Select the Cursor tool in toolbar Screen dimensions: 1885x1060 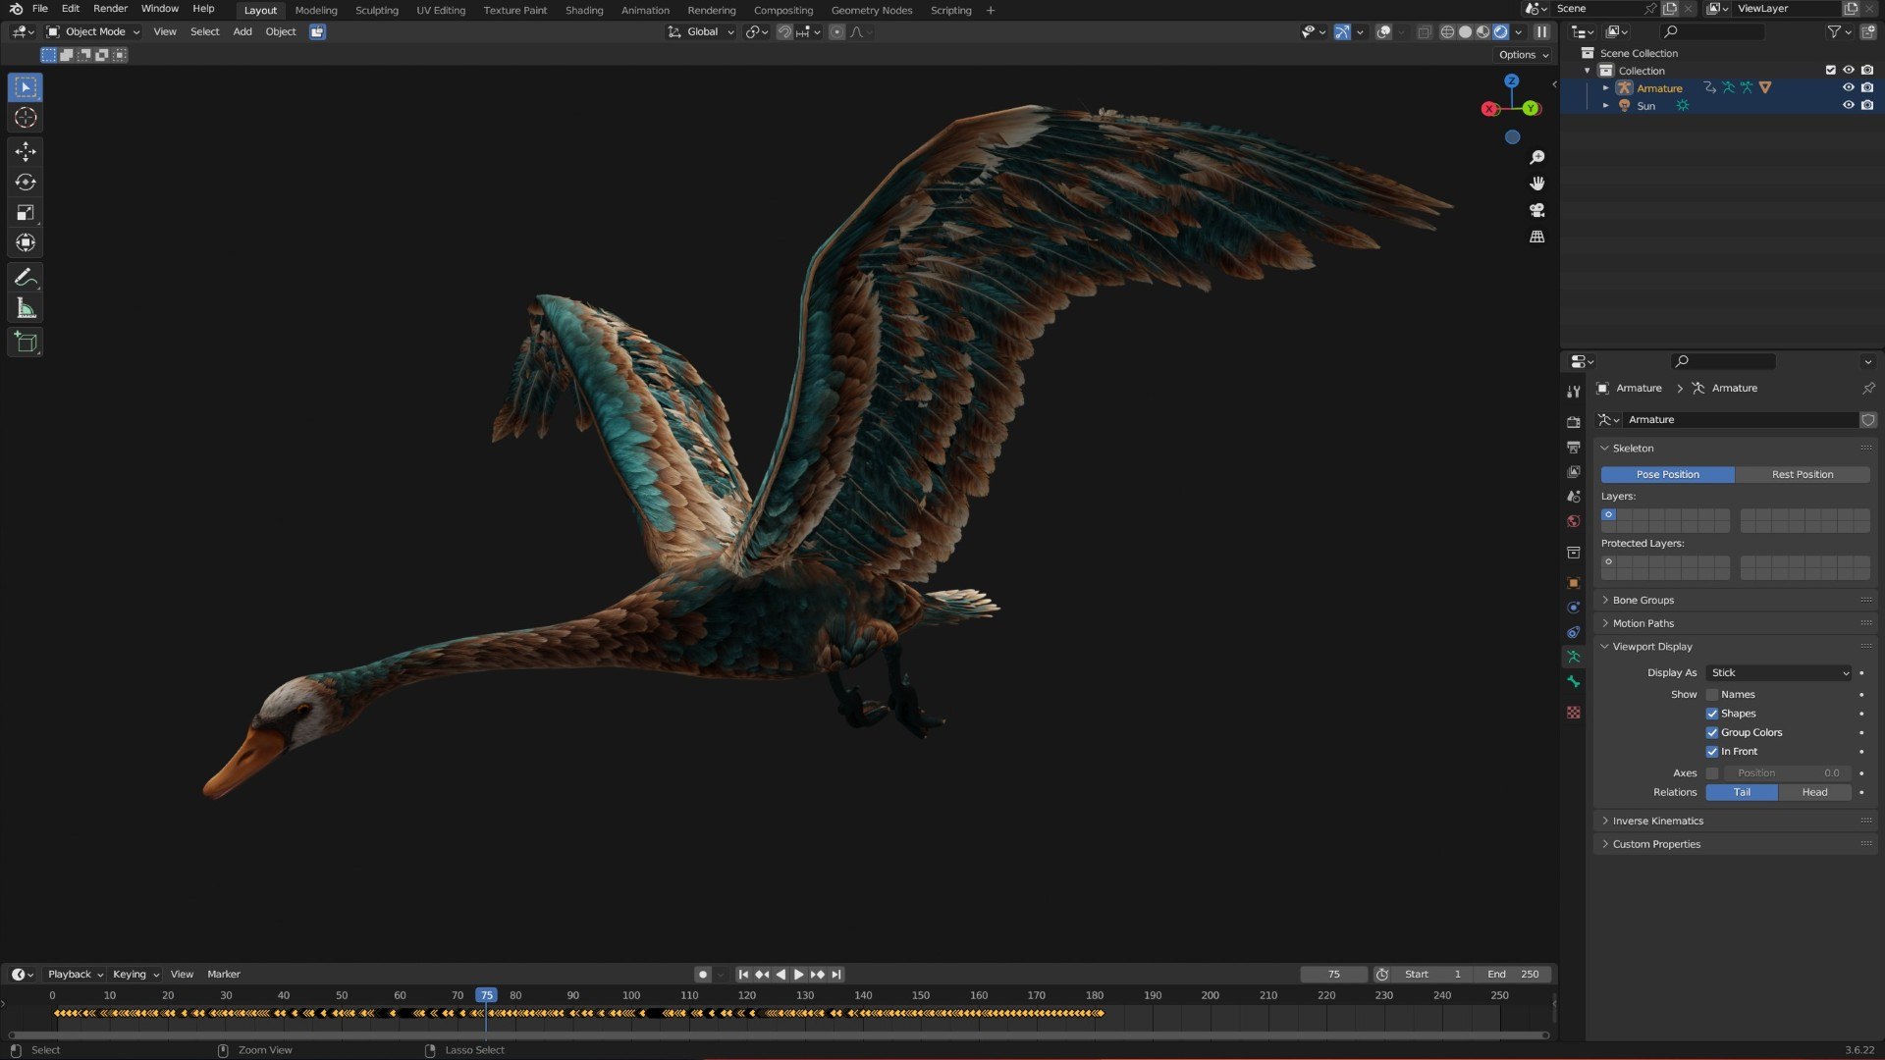click(x=26, y=118)
